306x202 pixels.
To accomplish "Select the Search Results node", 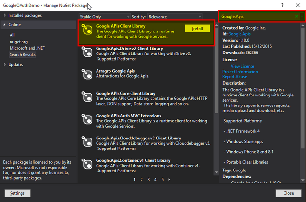I will click(x=22, y=54).
